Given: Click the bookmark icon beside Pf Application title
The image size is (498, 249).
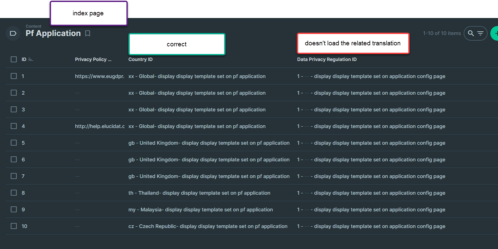Looking at the screenshot, I should pos(87,33).
